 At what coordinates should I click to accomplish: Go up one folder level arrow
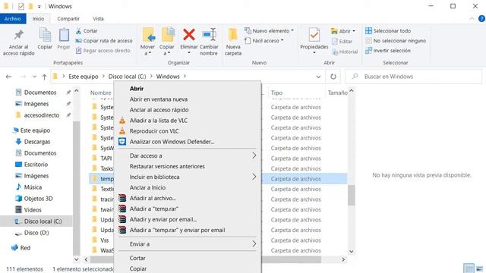pyautogui.click(x=44, y=77)
